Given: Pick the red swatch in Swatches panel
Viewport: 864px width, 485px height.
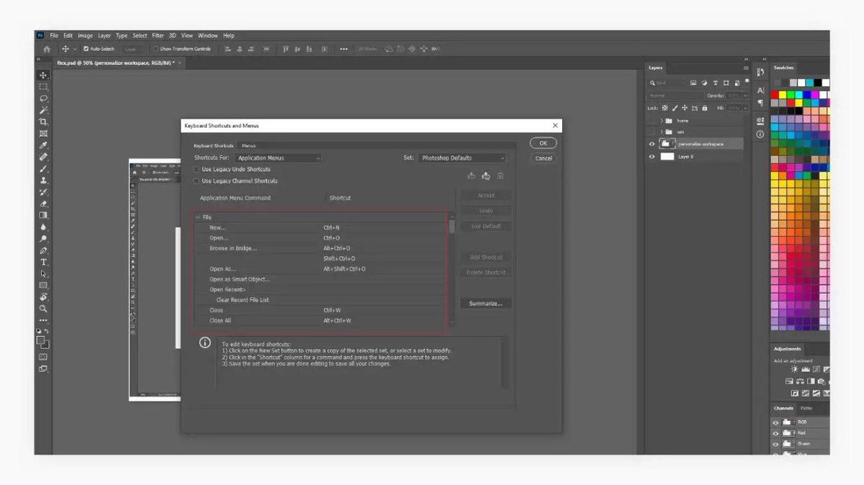Looking at the screenshot, I should point(775,94).
